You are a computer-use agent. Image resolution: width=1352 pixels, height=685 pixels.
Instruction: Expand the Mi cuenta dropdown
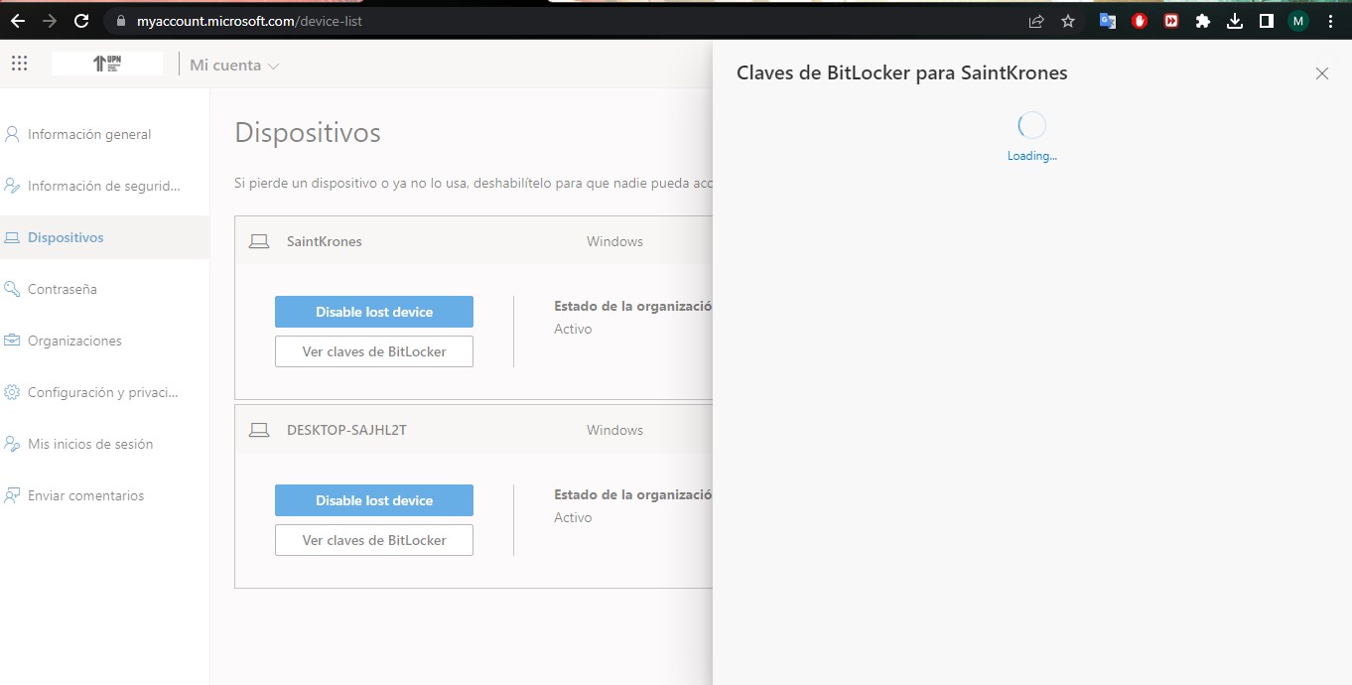235,66
